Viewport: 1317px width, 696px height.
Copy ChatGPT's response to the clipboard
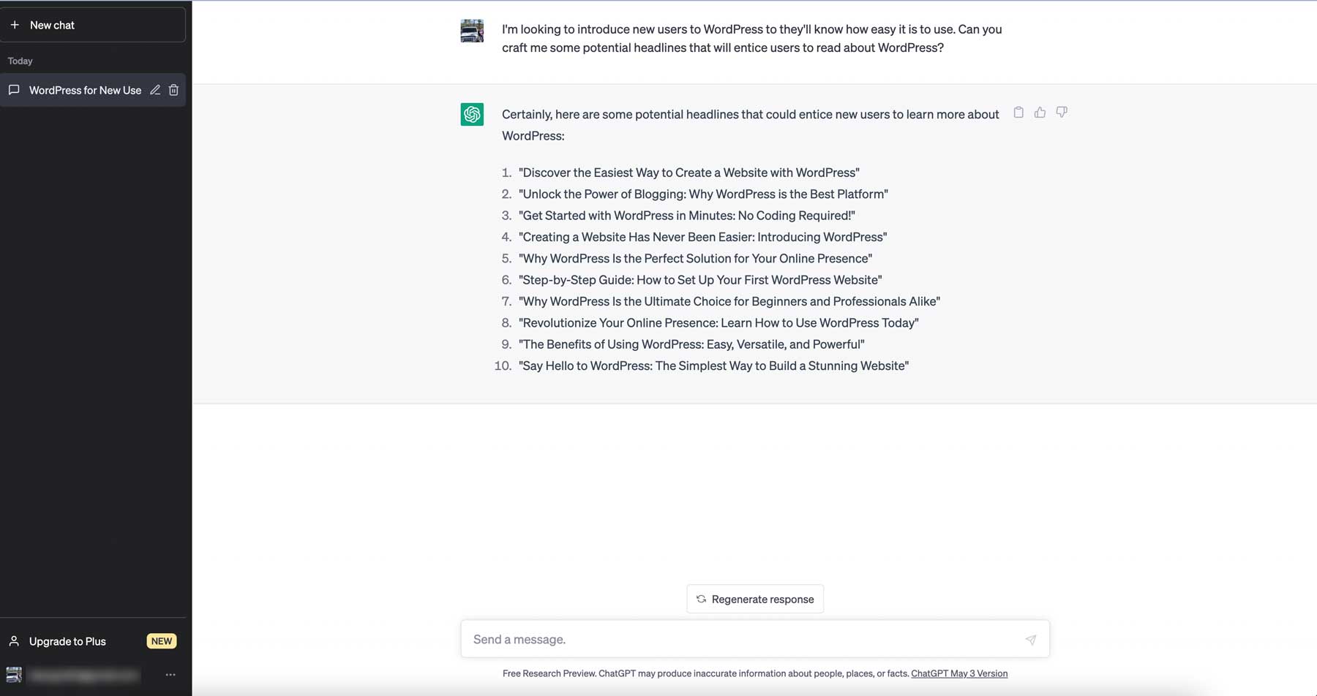coord(1018,112)
